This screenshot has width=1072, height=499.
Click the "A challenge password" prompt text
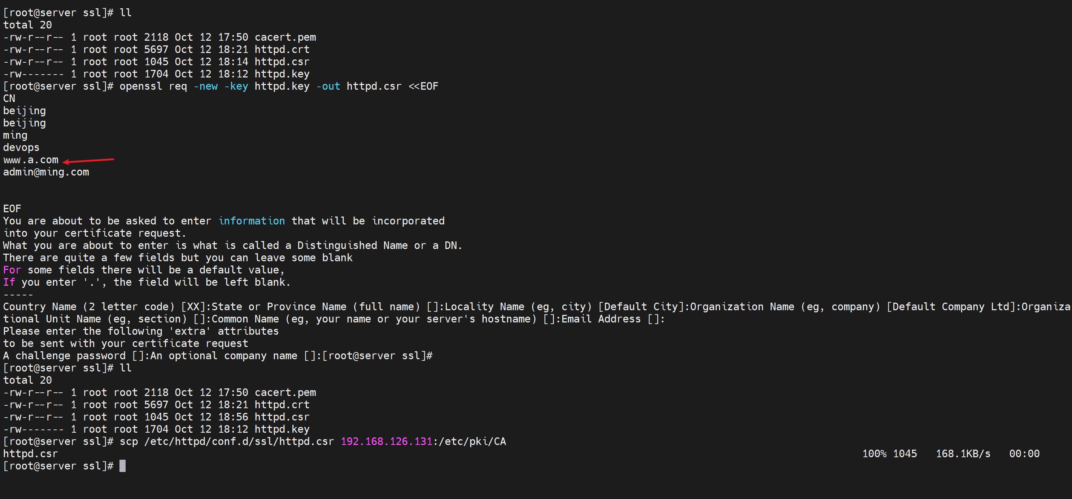[x=64, y=356]
